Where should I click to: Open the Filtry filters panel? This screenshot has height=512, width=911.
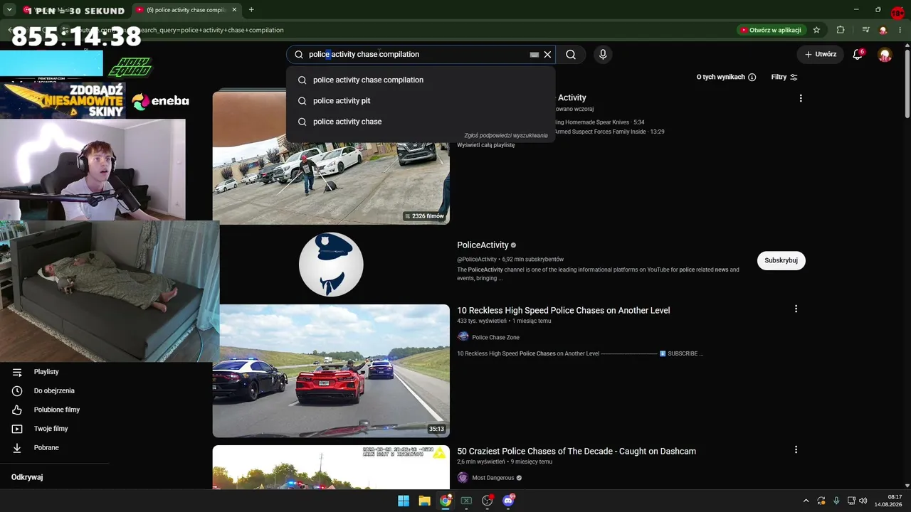784,77
